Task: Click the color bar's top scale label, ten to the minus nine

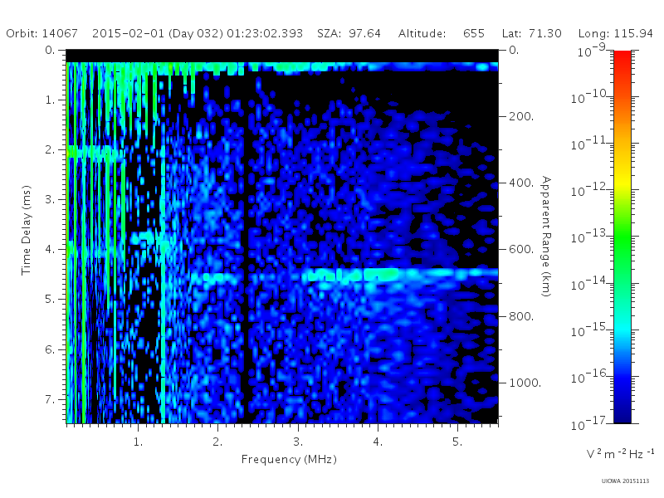Action: click(592, 50)
